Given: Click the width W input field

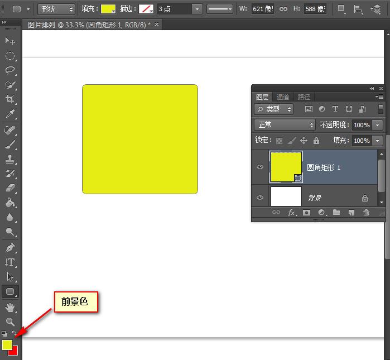Looking at the screenshot, I should pyautogui.click(x=262, y=9).
